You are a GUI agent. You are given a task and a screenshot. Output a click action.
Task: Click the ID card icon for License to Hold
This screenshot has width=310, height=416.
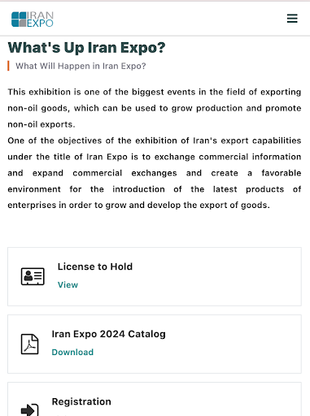[x=33, y=276]
